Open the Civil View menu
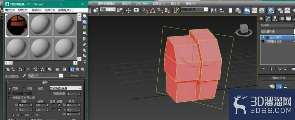295x120 pixels. pos(142,4)
